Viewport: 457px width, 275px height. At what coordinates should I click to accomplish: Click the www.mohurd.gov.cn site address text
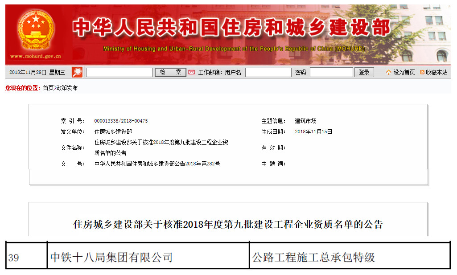[x=36, y=56]
